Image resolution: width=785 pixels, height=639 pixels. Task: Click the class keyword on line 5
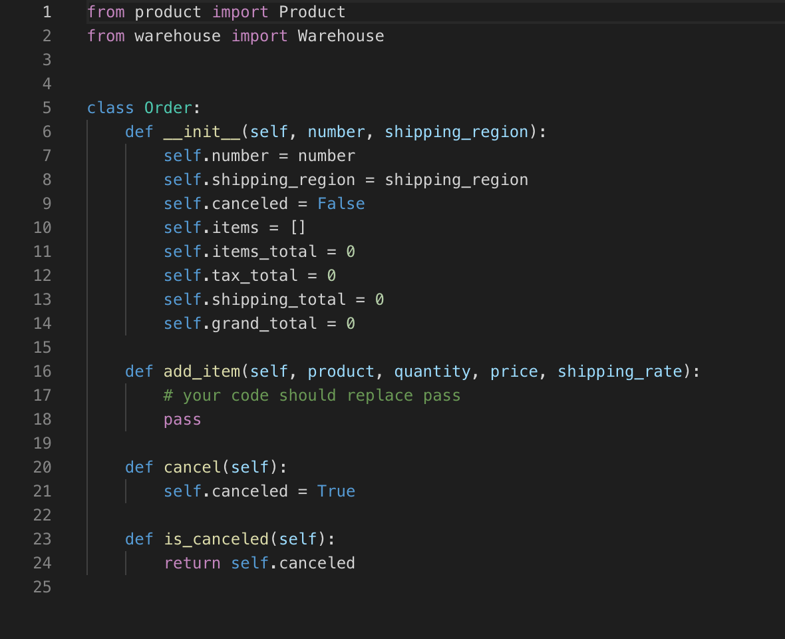[110, 107]
